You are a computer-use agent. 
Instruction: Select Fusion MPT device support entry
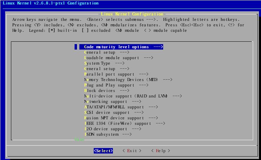121,118
